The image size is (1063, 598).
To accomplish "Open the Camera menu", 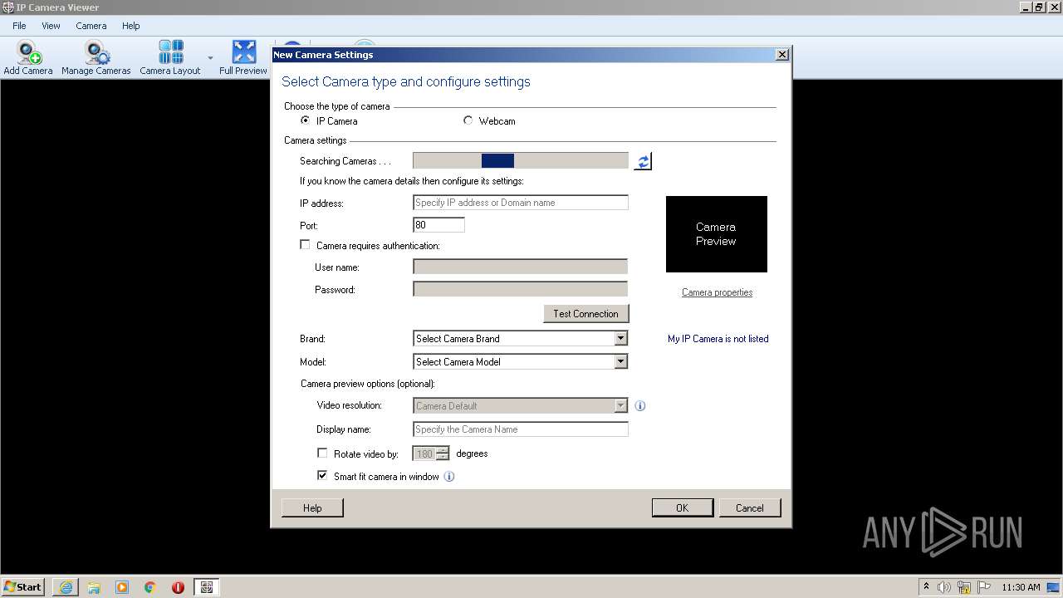I will pos(91,26).
